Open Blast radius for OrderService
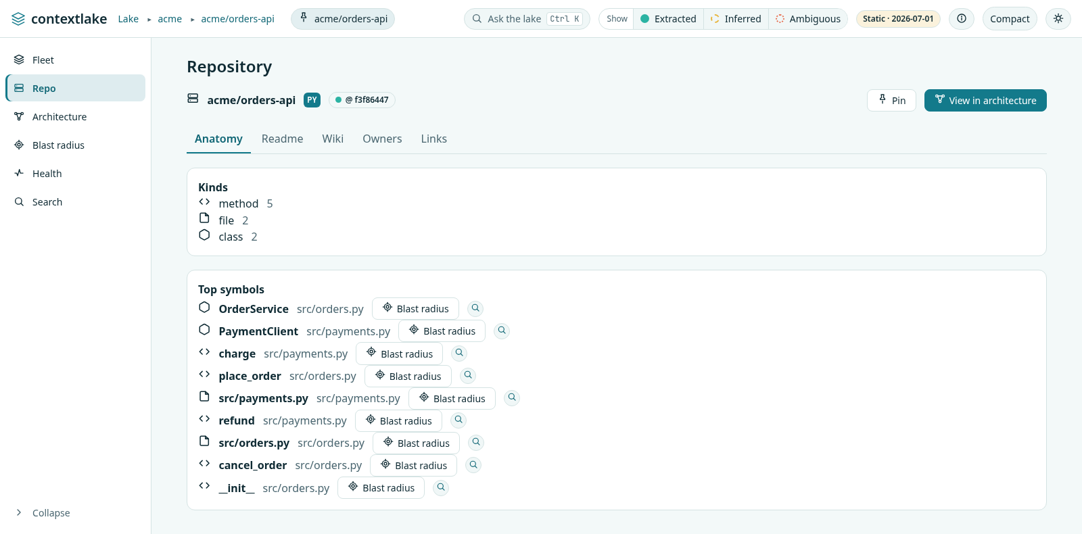1082x534 pixels. pyautogui.click(x=415, y=308)
